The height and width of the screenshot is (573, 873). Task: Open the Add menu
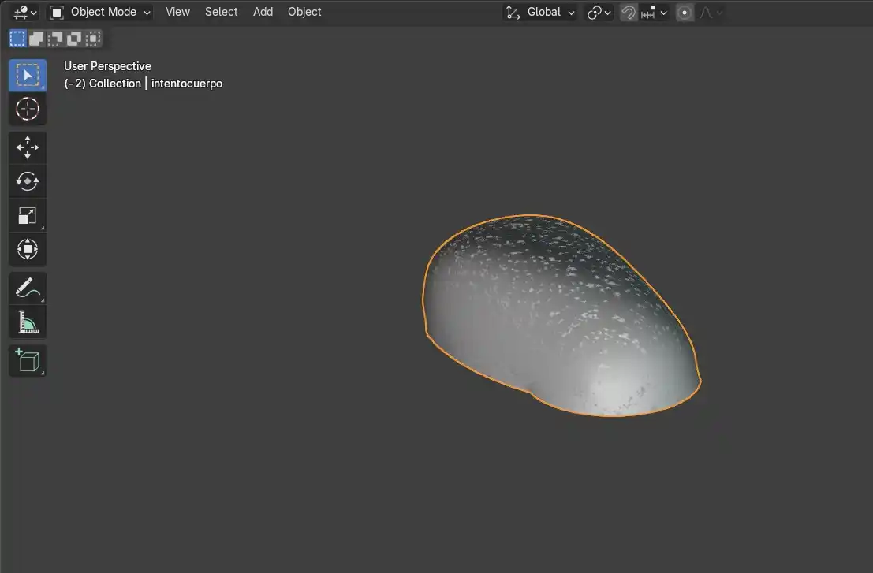pos(263,12)
